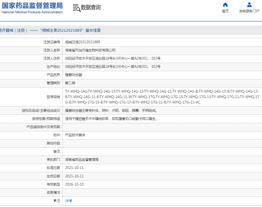
Task: Click the 适用范围/预期用途 label
Action: pyautogui.click(x=46, y=119)
